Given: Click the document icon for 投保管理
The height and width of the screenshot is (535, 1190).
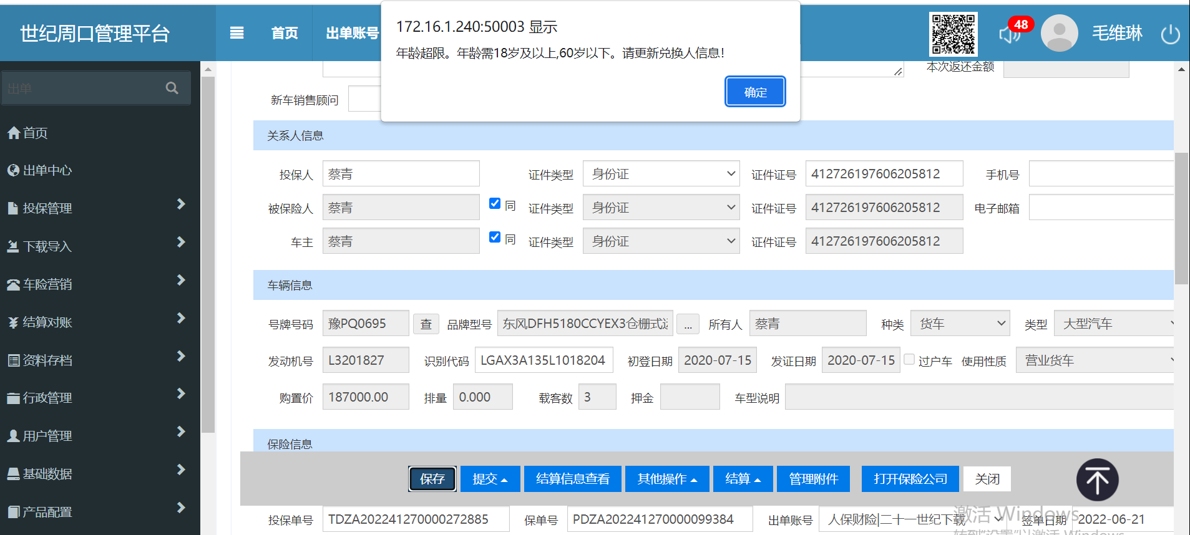Looking at the screenshot, I should [x=13, y=208].
